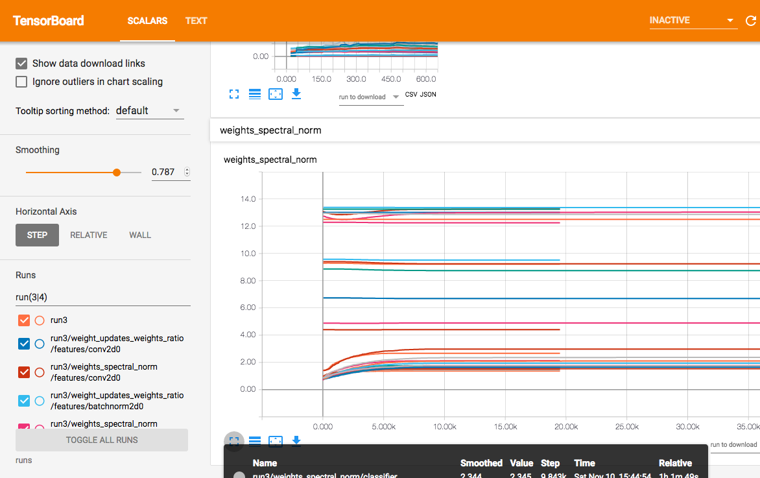
Task: Fit weights_spectral_norm chart domain to data
Action: [276, 441]
